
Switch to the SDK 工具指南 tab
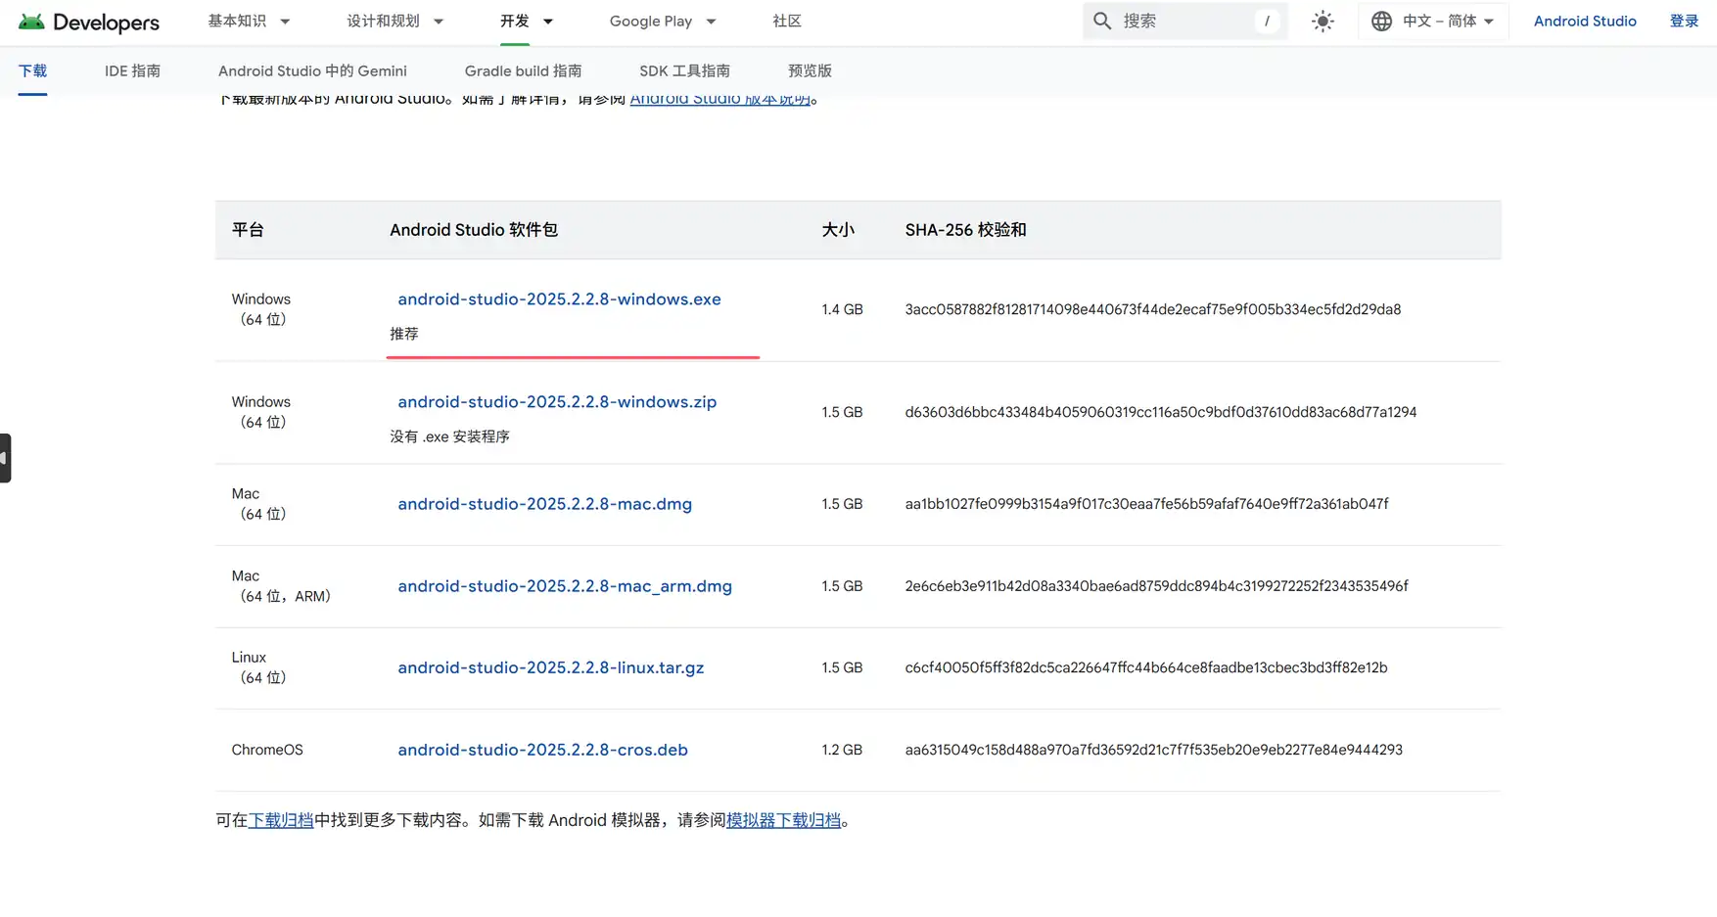pos(683,70)
